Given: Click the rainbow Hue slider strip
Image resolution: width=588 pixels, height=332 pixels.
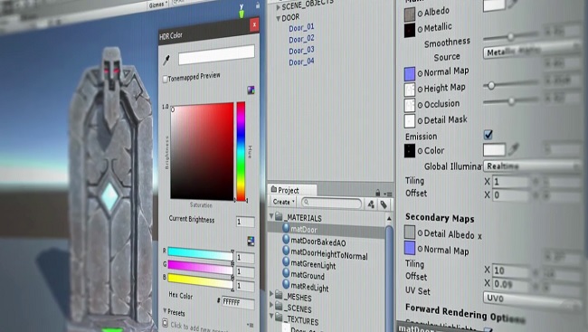Looking at the screenshot, I should click(241, 151).
